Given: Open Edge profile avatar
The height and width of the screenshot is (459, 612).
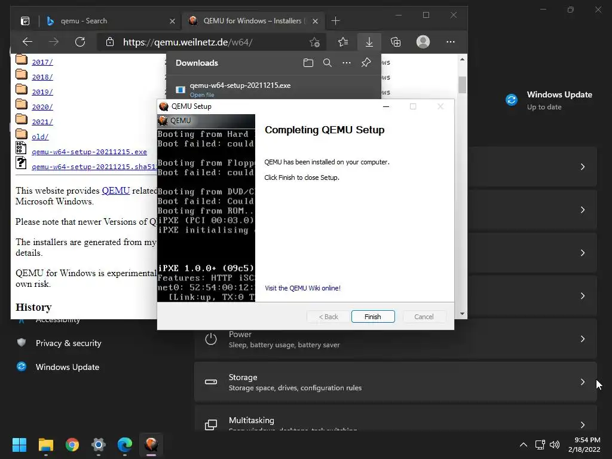Looking at the screenshot, I should click(x=423, y=42).
